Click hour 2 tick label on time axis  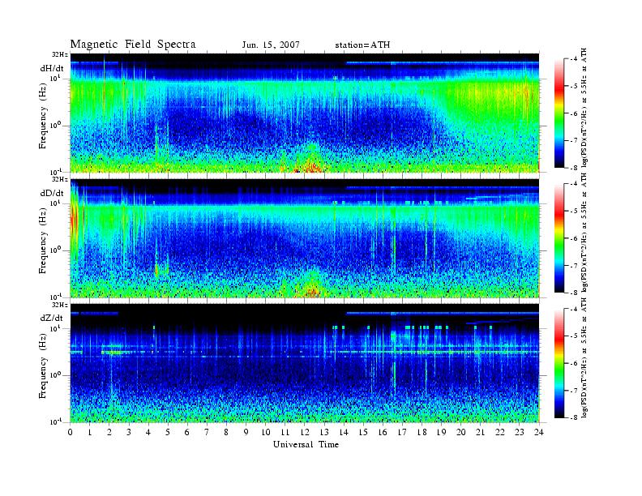pos(109,433)
